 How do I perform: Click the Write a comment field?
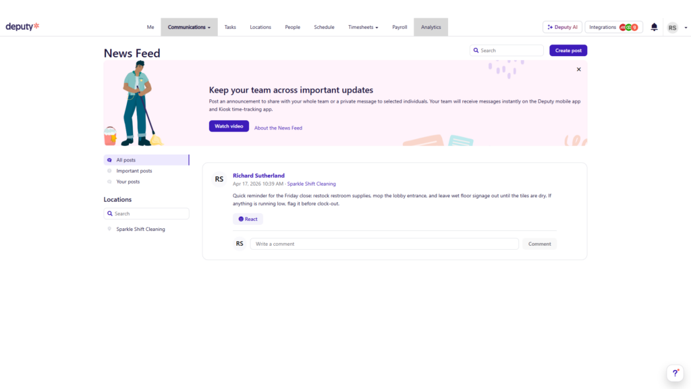tap(384, 244)
